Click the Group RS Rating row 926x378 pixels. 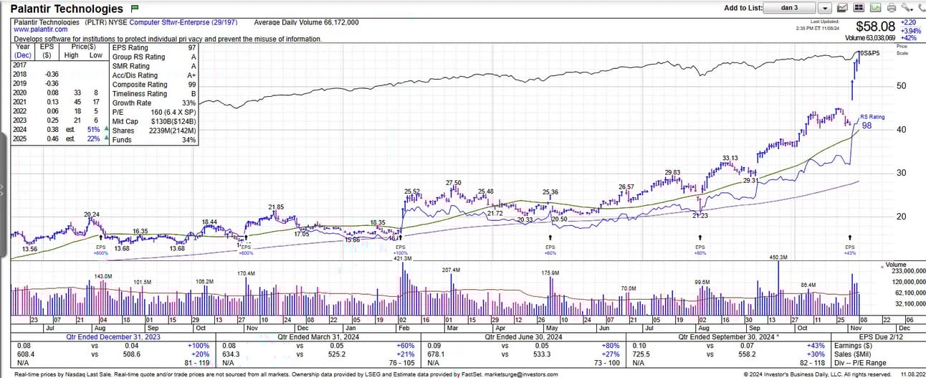tap(154, 57)
